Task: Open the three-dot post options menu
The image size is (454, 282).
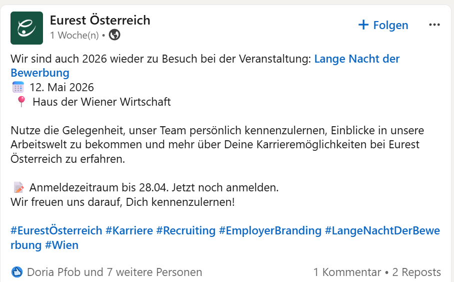Action: click(x=434, y=25)
